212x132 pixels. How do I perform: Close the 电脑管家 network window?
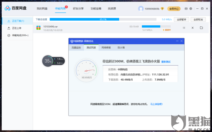pyautogui.click(x=182, y=41)
